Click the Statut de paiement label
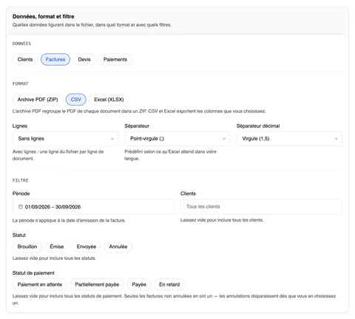 click(x=33, y=273)
